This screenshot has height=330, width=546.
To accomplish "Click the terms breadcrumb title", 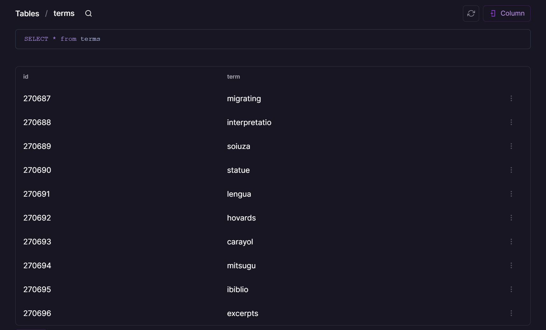I will pyautogui.click(x=64, y=13).
